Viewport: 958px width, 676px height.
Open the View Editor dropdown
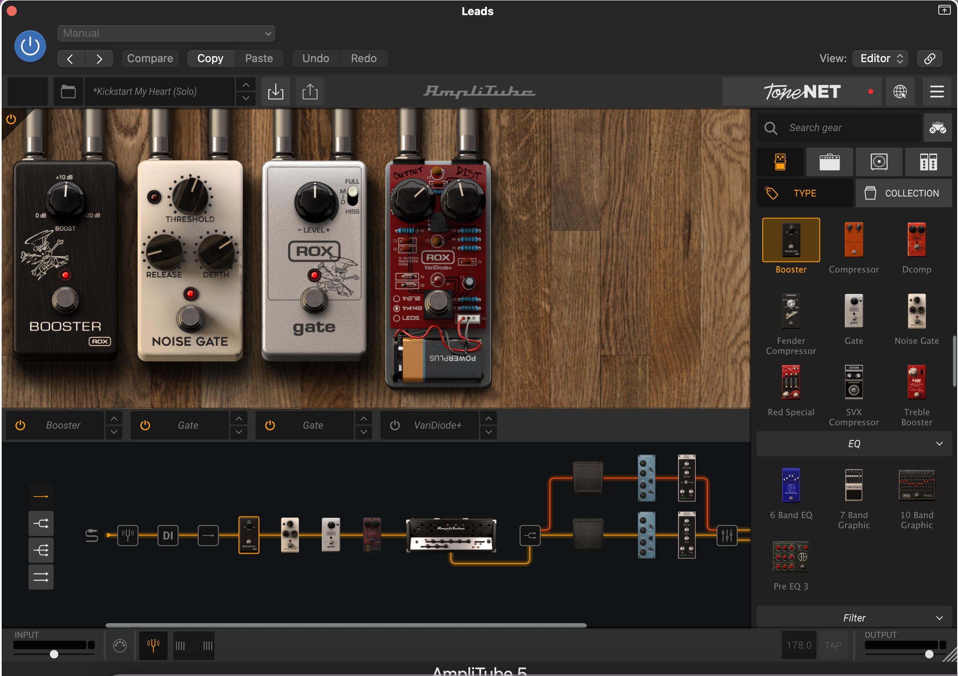(880, 58)
